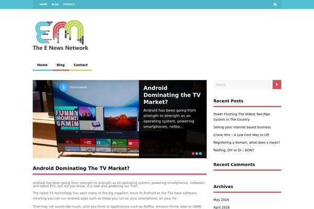The image size is (314, 209).
Task: Focus the Search input field
Action: point(243,85)
